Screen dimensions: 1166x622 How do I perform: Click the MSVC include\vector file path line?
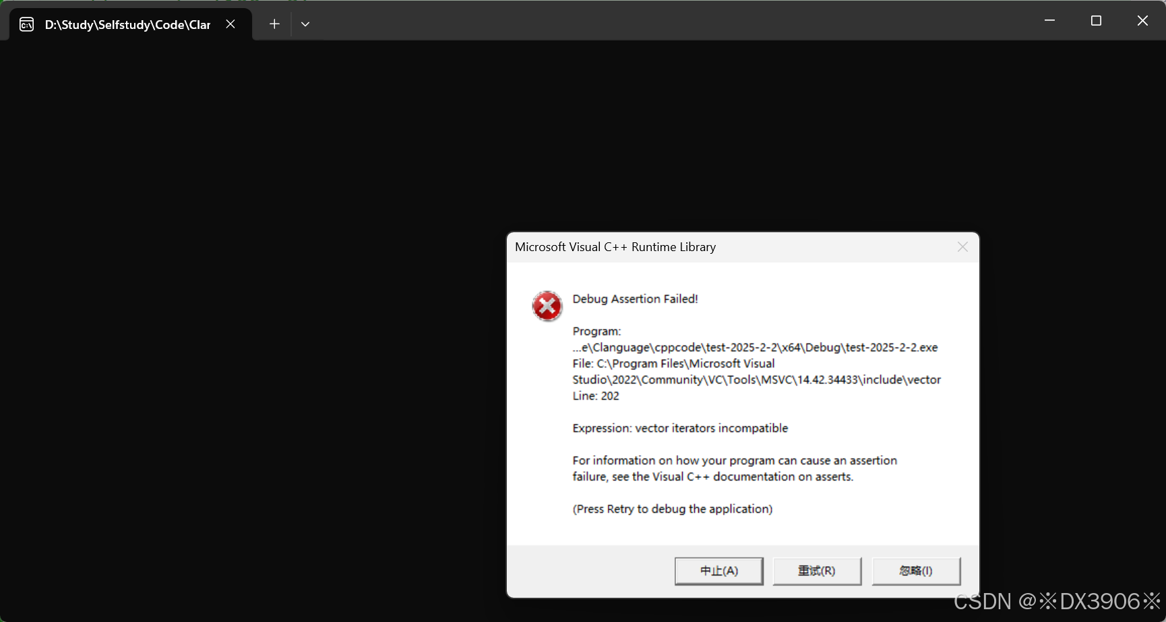pos(757,380)
